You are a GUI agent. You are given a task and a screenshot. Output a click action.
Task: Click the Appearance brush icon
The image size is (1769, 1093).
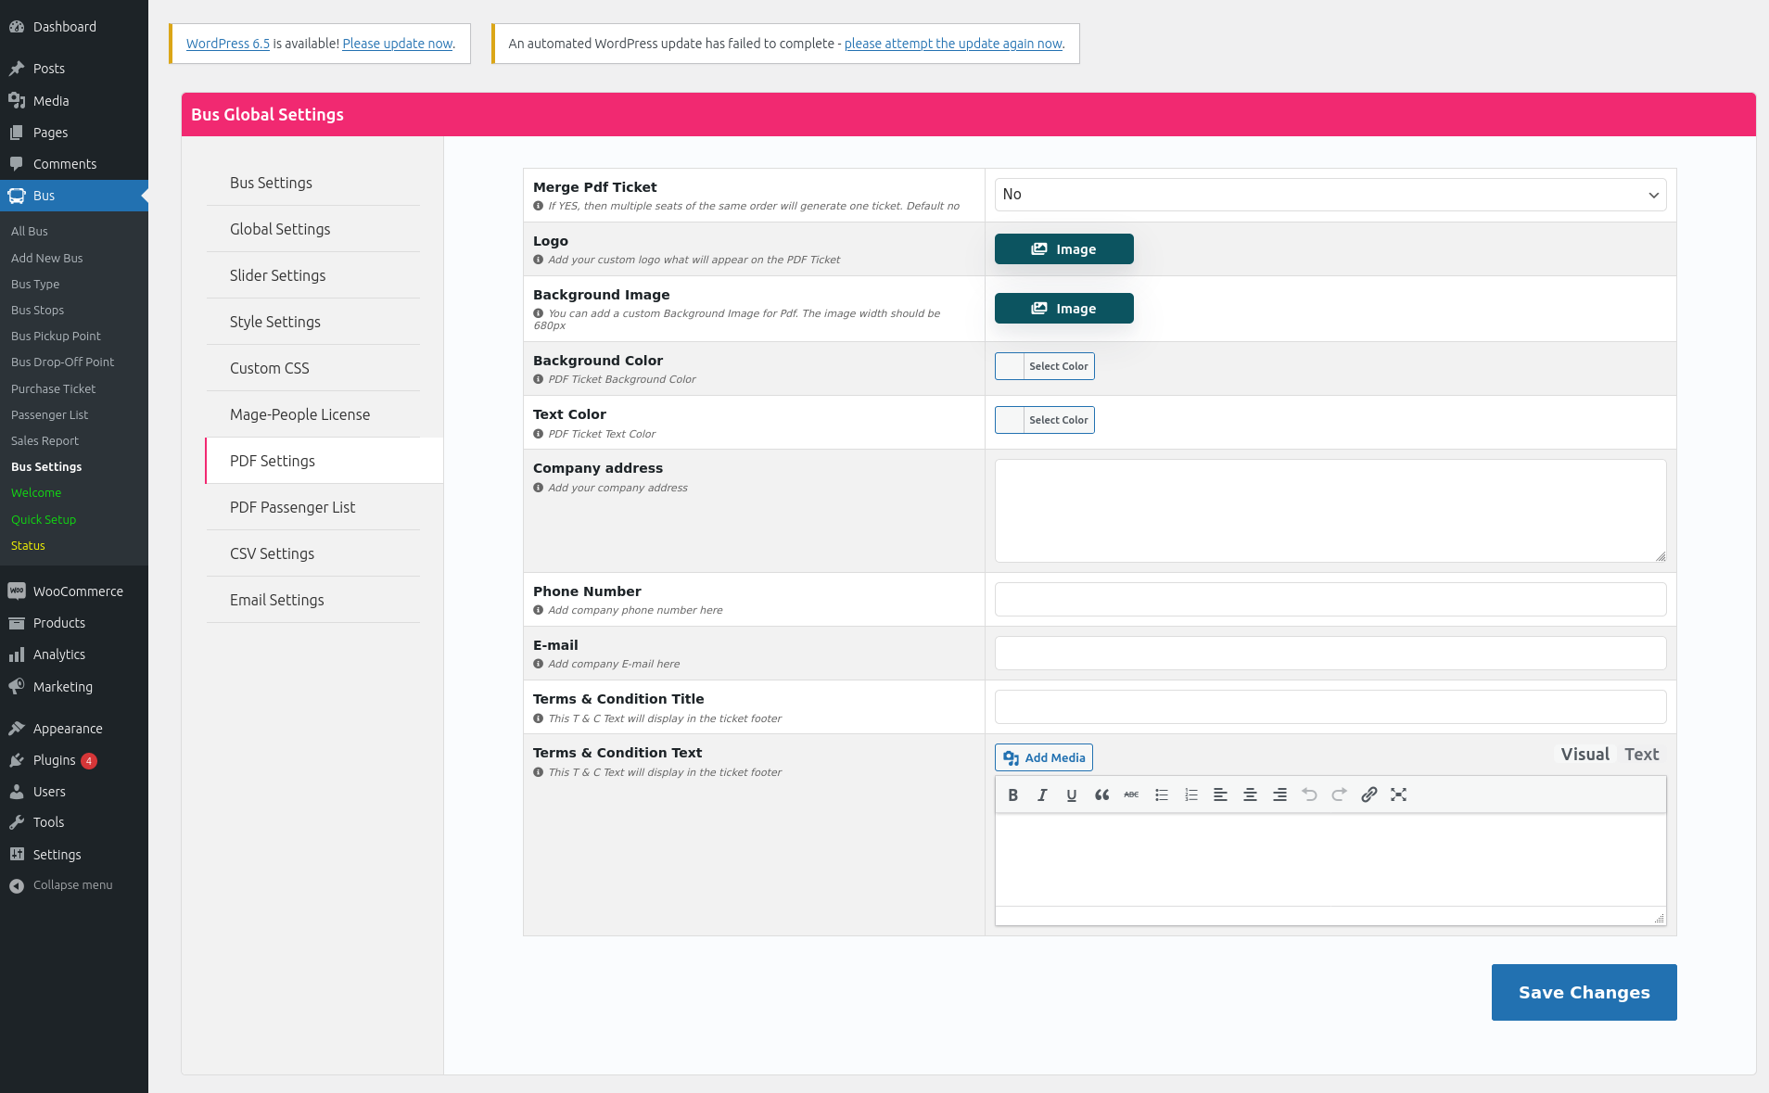coord(17,729)
